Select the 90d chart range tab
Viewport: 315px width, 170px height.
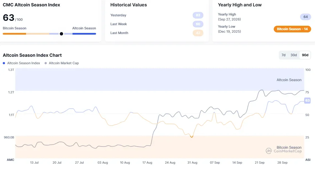[x=305, y=55]
